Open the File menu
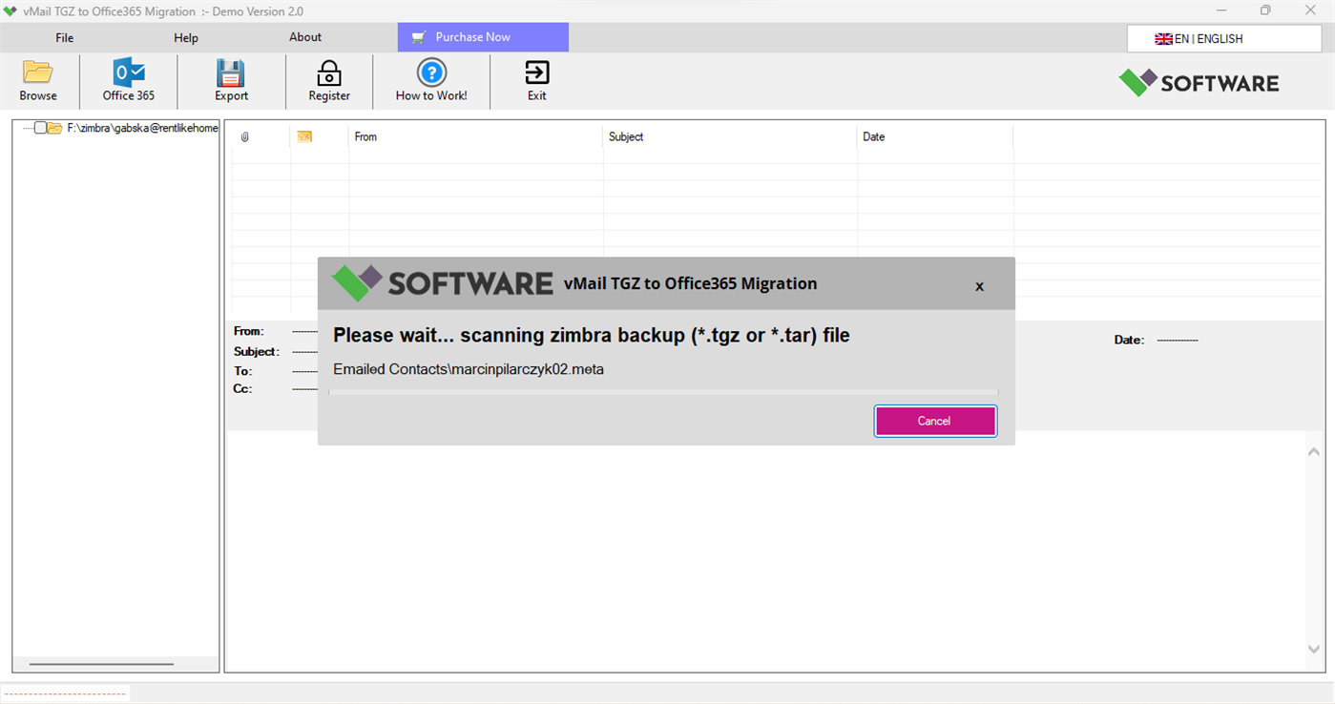Viewport: 1335px width, 704px height. 64,37
